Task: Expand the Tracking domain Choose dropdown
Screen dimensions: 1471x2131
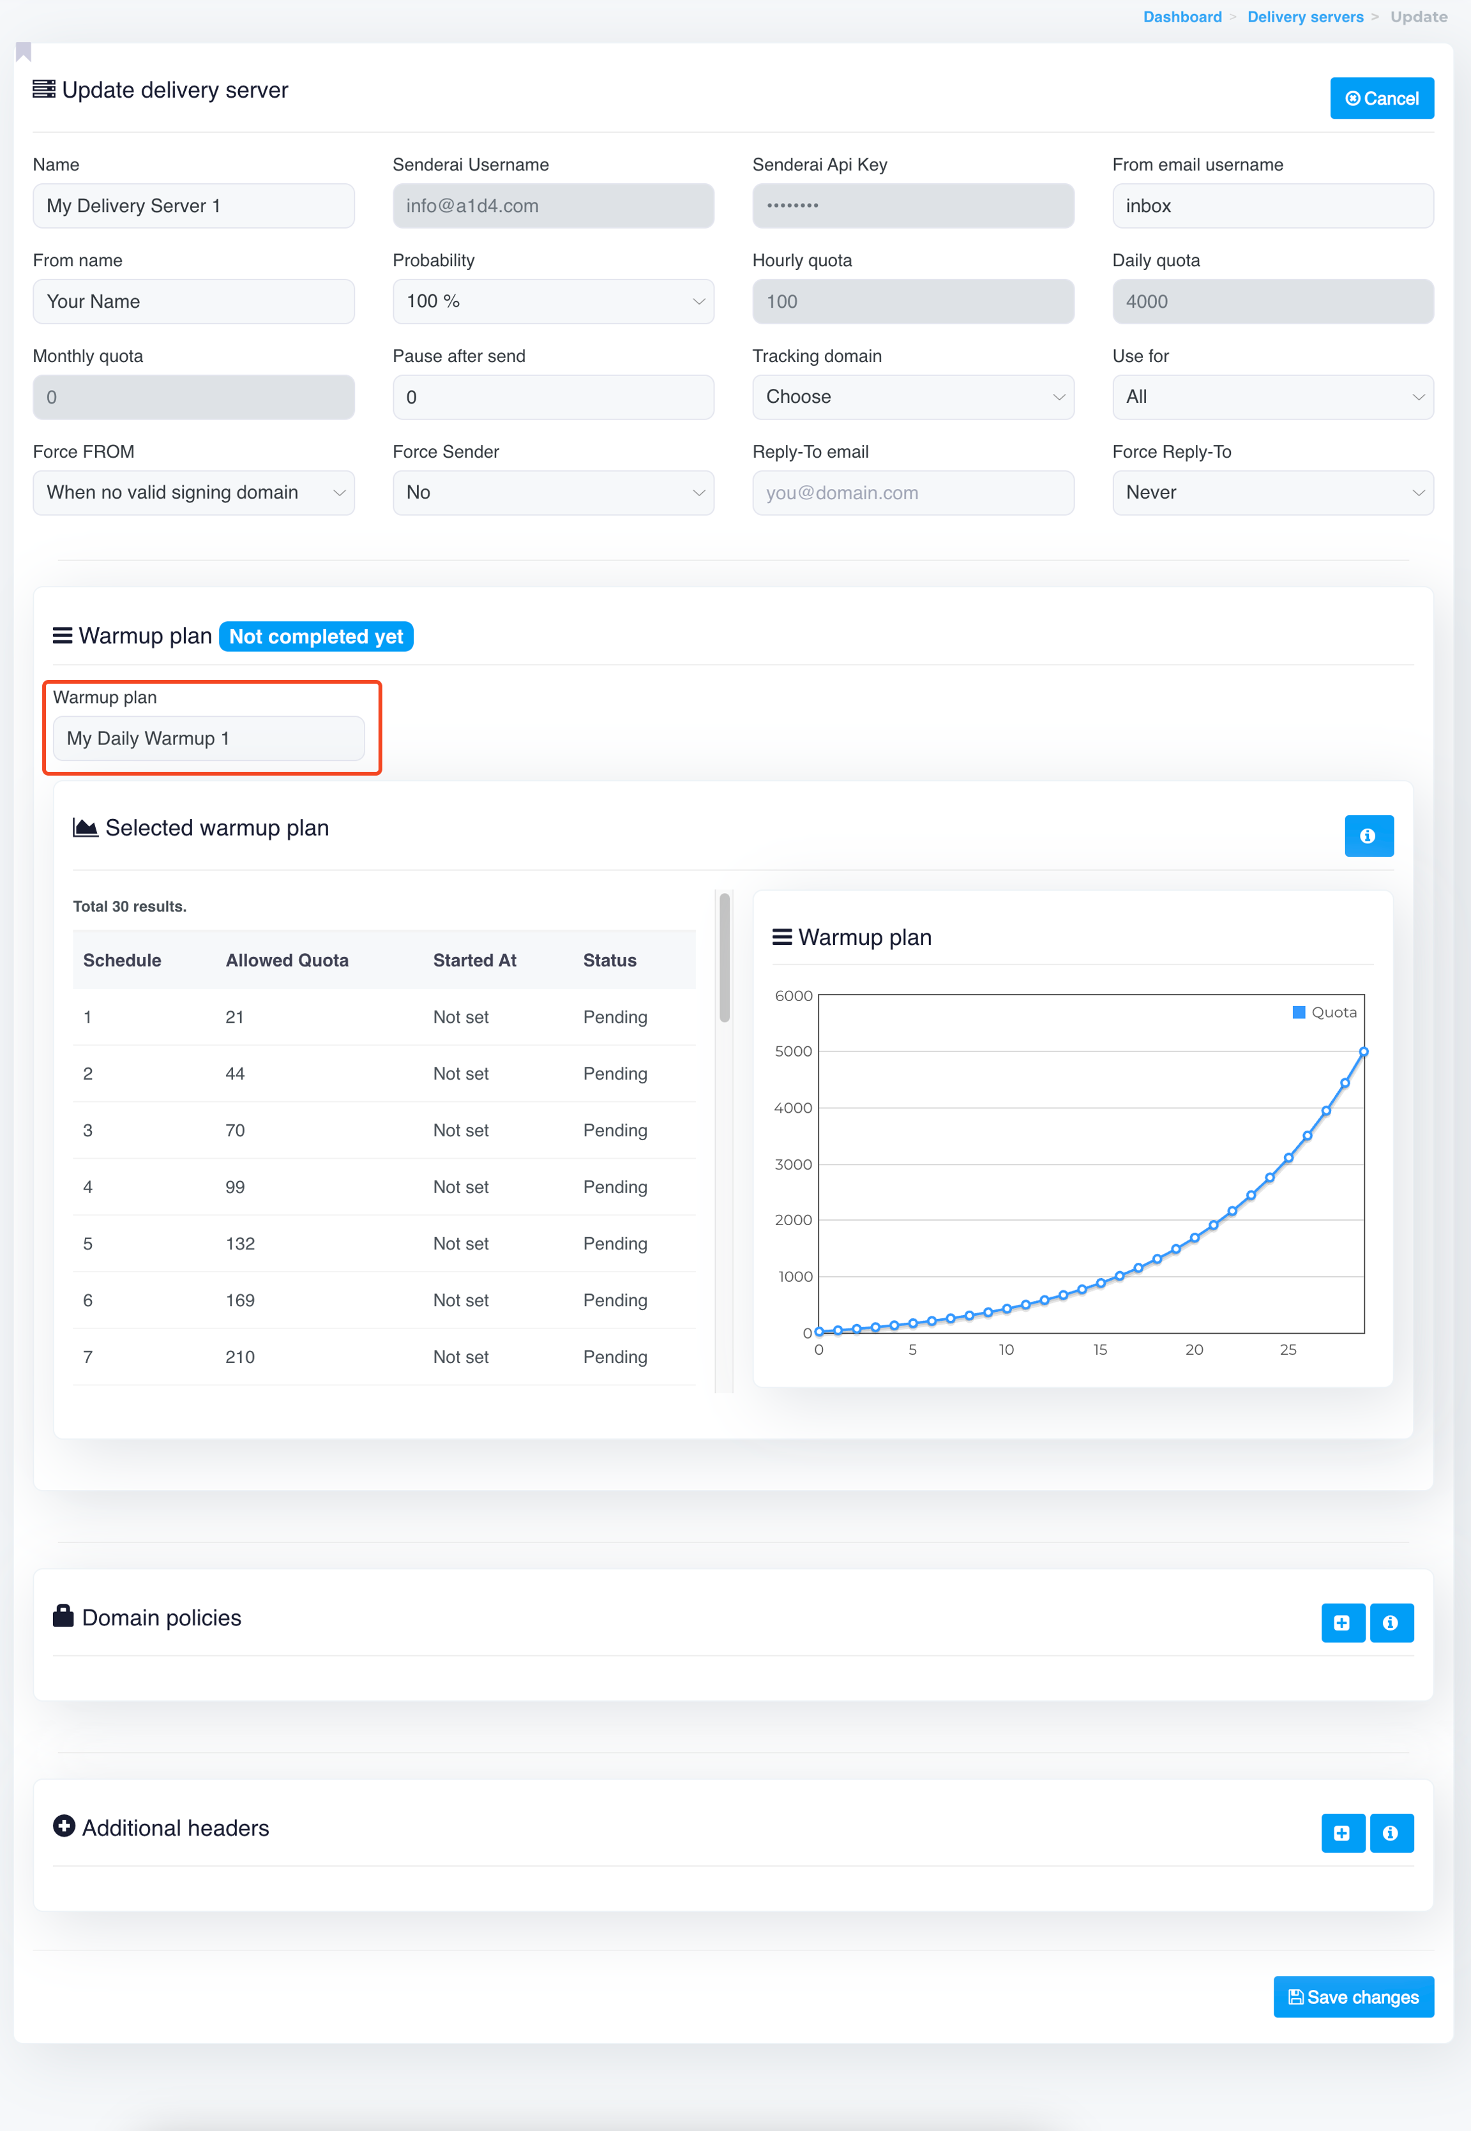Action: pos(912,397)
